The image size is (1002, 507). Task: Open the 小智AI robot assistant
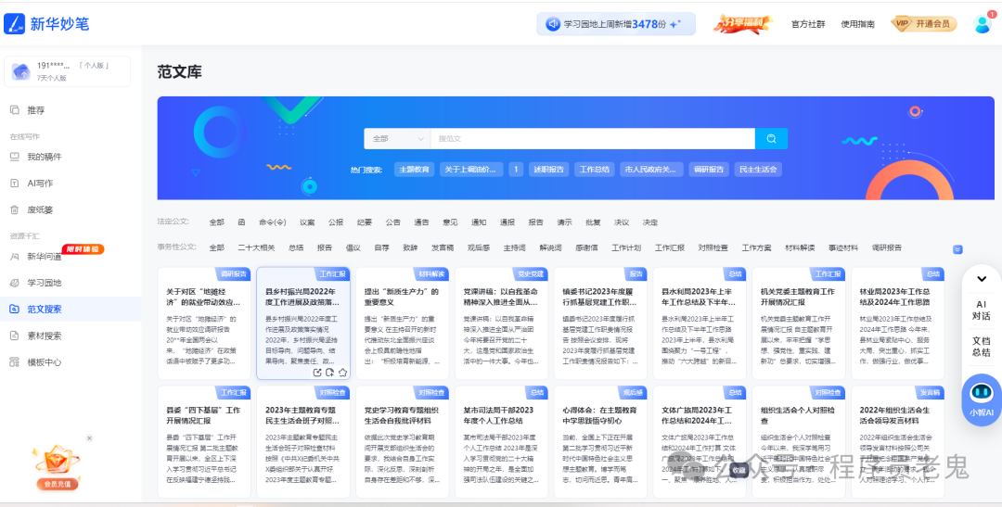click(981, 399)
